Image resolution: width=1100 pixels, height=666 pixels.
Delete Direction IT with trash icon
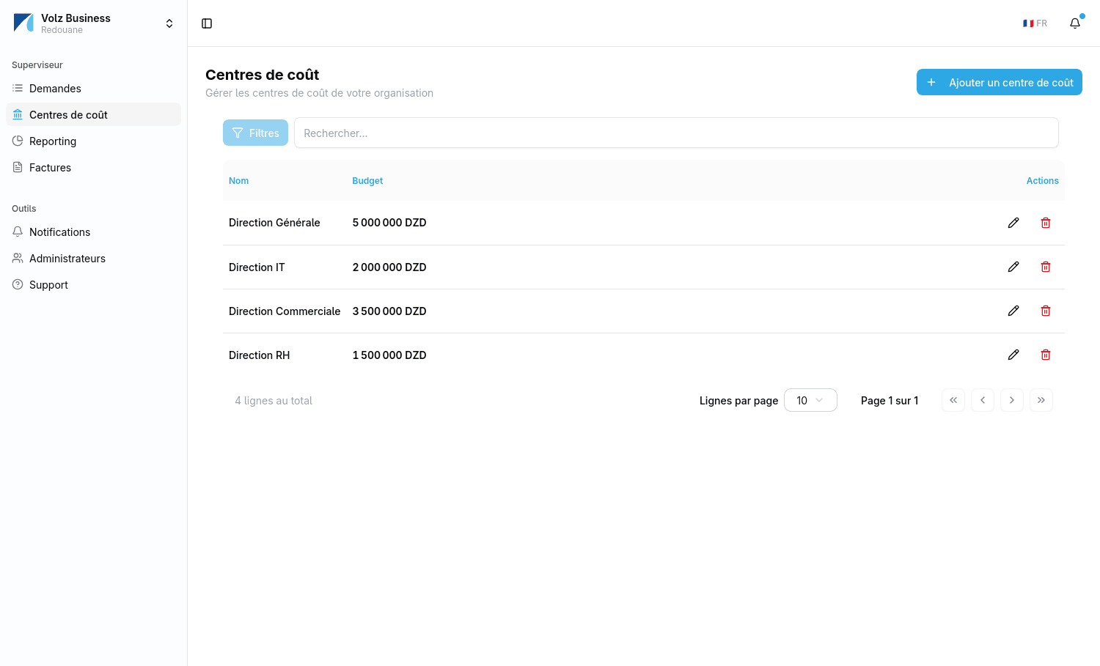pyautogui.click(x=1046, y=267)
